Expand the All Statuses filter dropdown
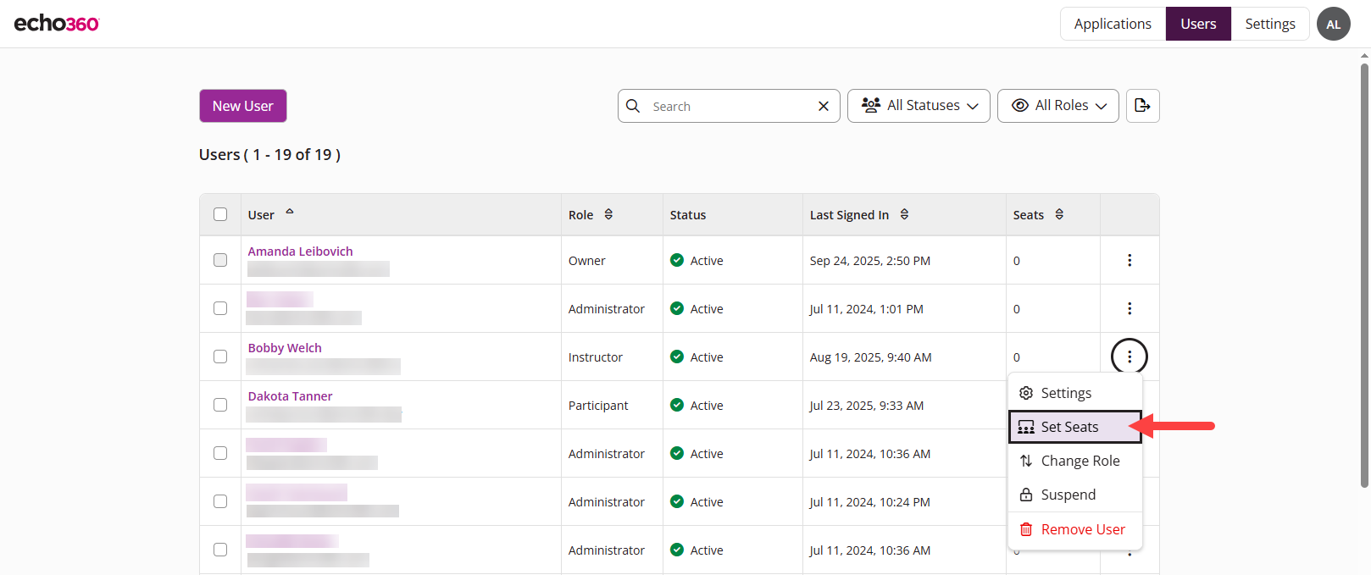The image size is (1371, 575). pyautogui.click(x=919, y=106)
